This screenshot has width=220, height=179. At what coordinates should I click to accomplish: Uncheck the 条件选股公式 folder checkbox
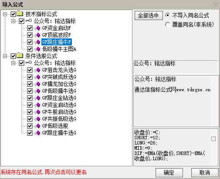(x=13, y=56)
